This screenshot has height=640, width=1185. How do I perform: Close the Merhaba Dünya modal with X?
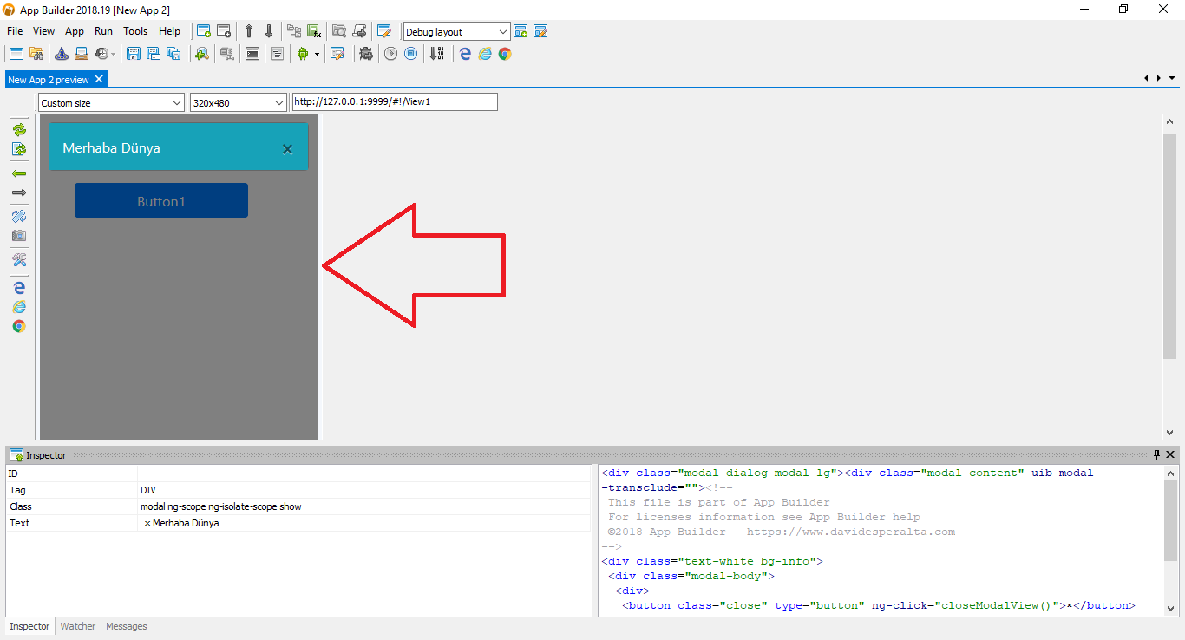click(287, 148)
